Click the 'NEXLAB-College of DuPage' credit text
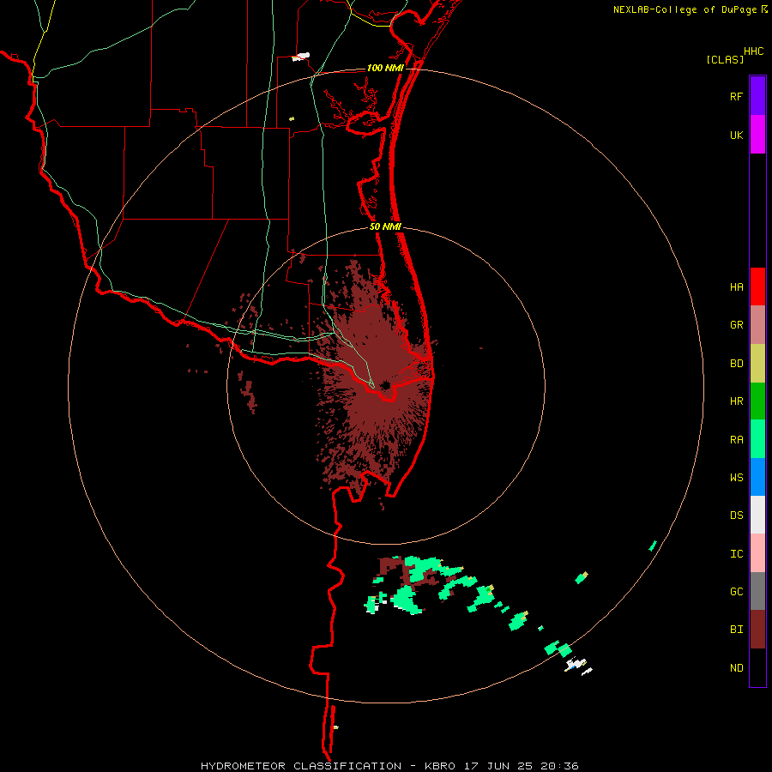Image resolution: width=772 pixels, height=772 pixels. (x=685, y=9)
